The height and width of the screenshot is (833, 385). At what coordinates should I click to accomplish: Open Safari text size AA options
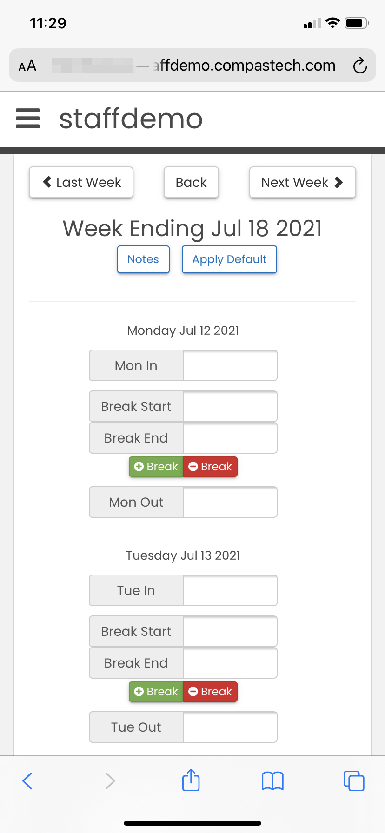(x=27, y=66)
